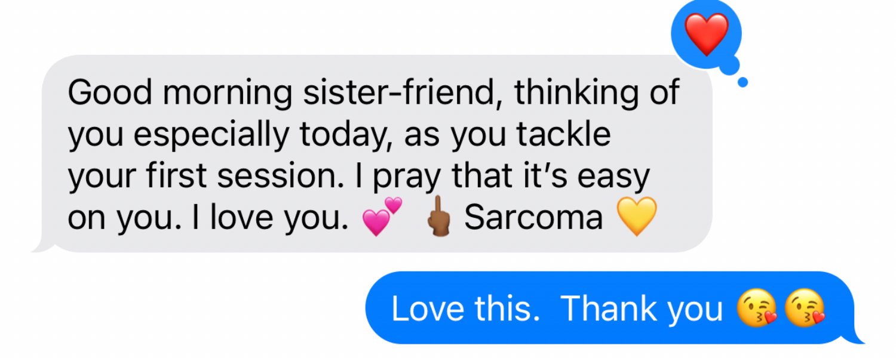Image resolution: width=896 pixels, height=358 pixels.
Task: Click the second kissing face emoji
Action: click(806, 310)
